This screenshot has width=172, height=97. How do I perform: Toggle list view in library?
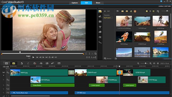coord(150,11)
